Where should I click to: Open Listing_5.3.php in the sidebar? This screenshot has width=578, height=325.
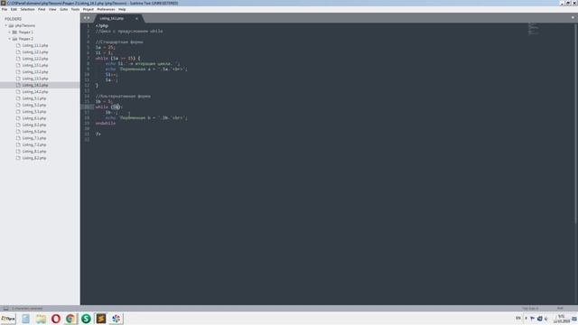(x=34, y=112)
